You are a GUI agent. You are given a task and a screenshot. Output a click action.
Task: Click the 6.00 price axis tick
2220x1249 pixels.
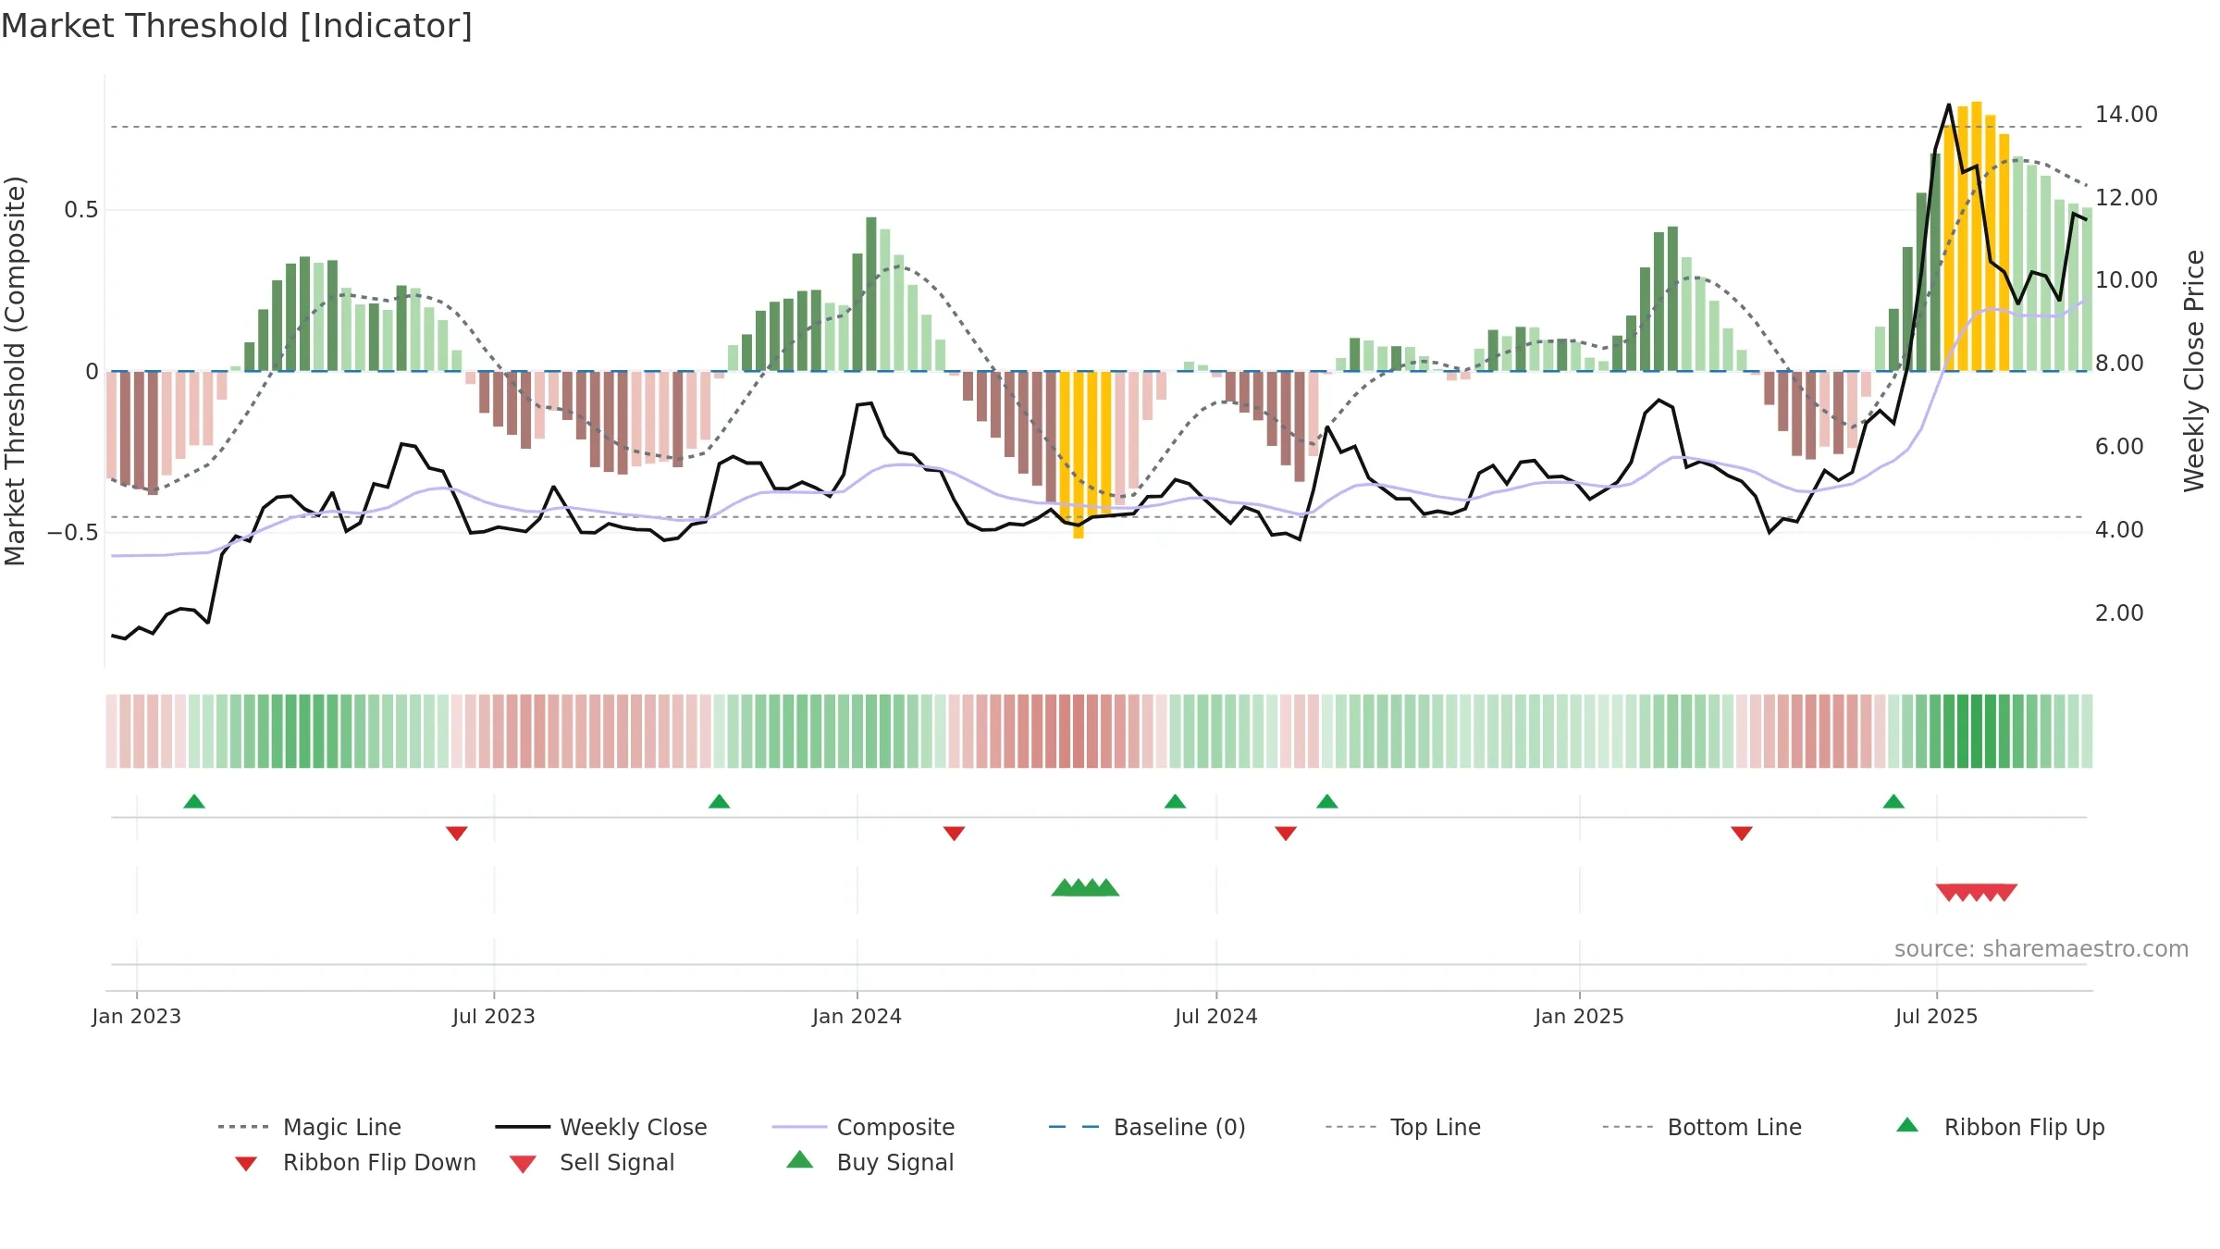[x=2119, y=447]
